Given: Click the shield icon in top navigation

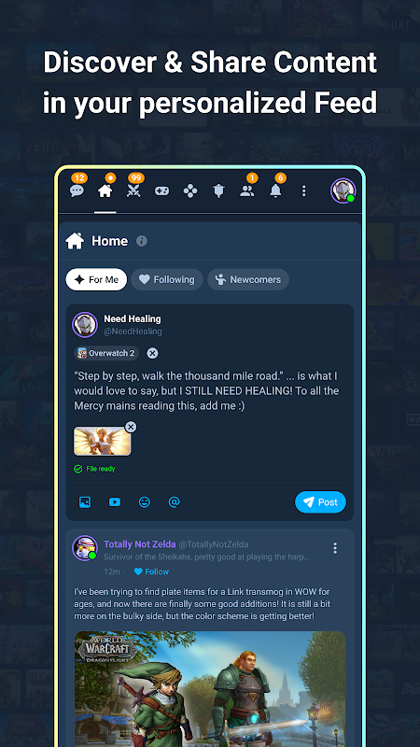Looking at the screenshot, I should click(219, 191).
